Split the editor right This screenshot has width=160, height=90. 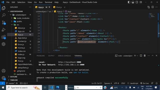click(x=152, y=7)
